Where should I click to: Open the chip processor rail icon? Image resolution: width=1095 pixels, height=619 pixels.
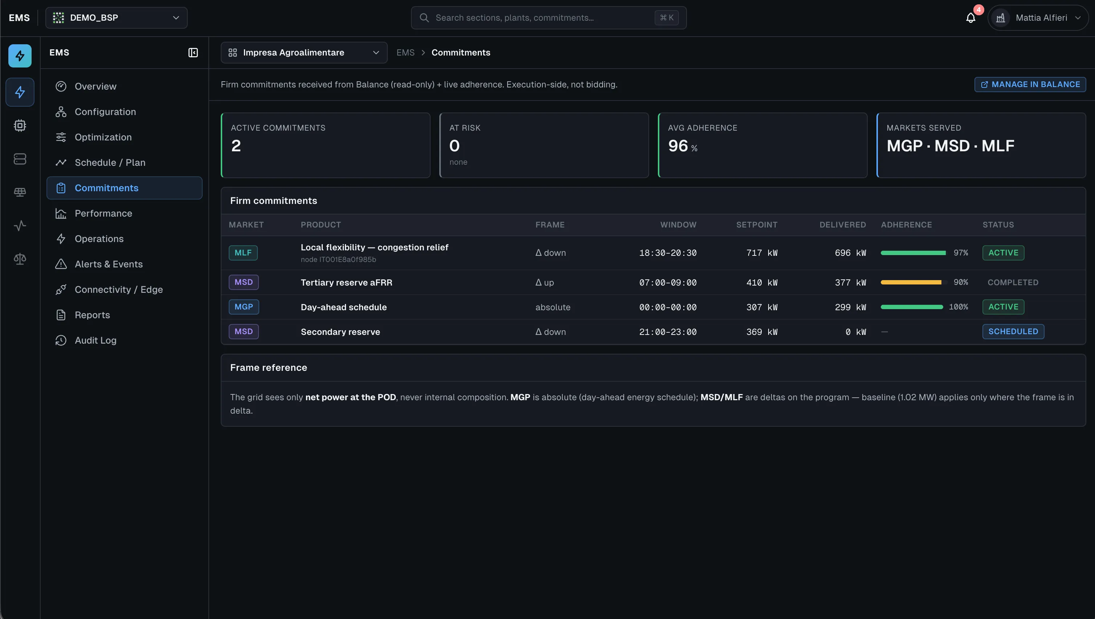[x=20, y=126]
